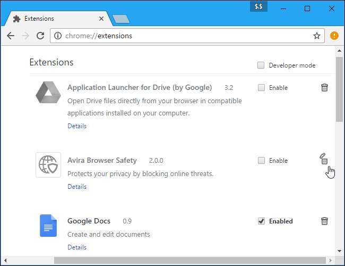
Task: Disable the Google Docs extension
Action: [x=261, y=221]
